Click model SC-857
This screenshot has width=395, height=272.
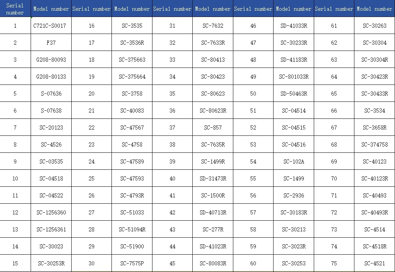click(x=213, y=127)
